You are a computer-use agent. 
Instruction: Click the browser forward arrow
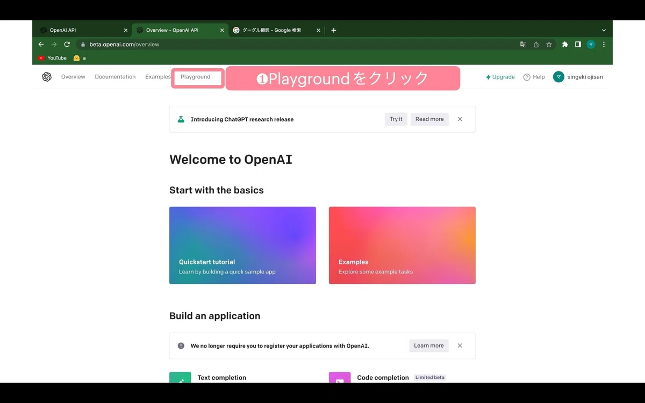[x=54, y=44]
